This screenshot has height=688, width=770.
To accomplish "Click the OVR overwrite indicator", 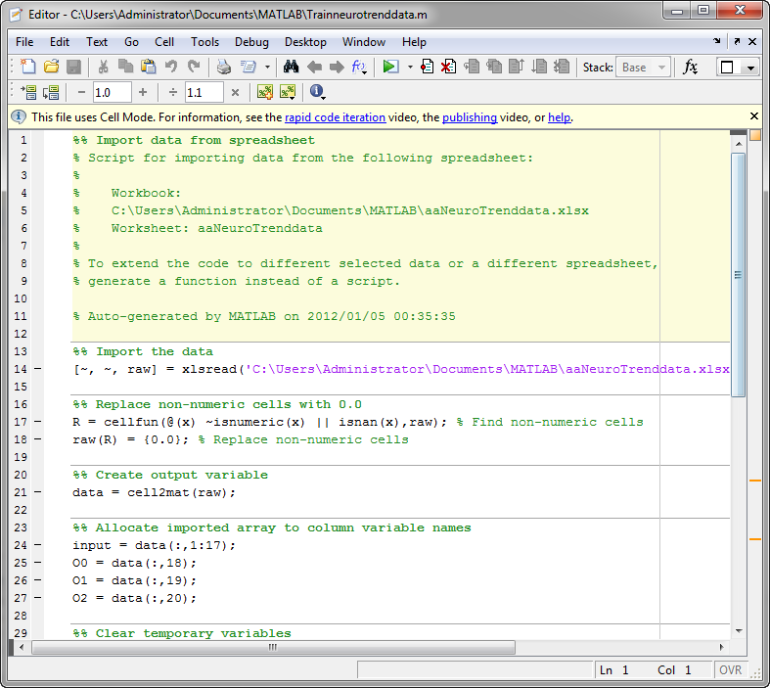I will 730,670.
